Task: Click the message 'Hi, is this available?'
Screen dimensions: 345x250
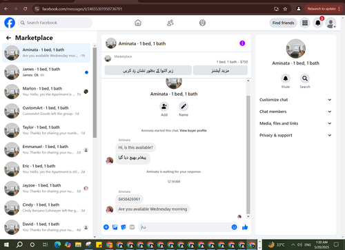Action: click(x=136, y=147)
